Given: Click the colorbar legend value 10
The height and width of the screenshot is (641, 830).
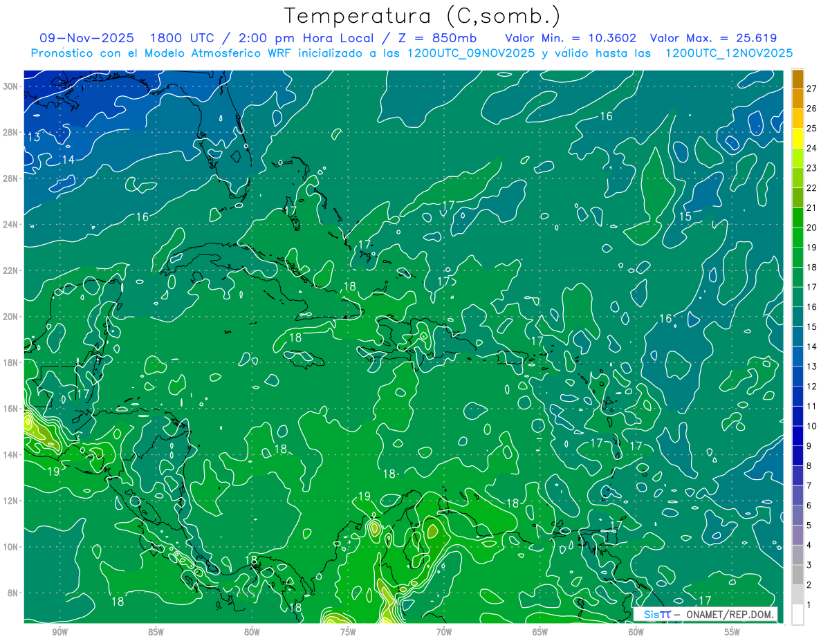Looking at the screenshot, I should pos(811,426).
